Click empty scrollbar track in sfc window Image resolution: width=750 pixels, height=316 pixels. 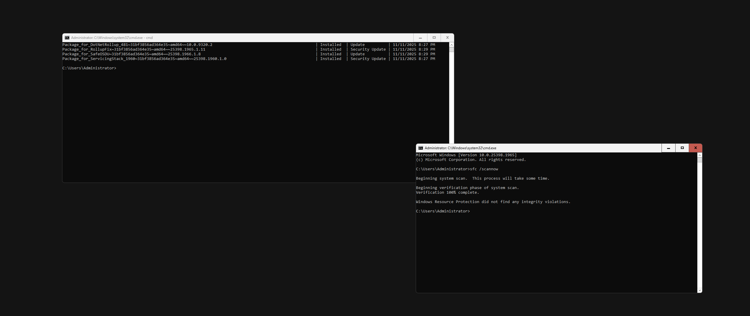pyautogui.click(x=700, y=225)
